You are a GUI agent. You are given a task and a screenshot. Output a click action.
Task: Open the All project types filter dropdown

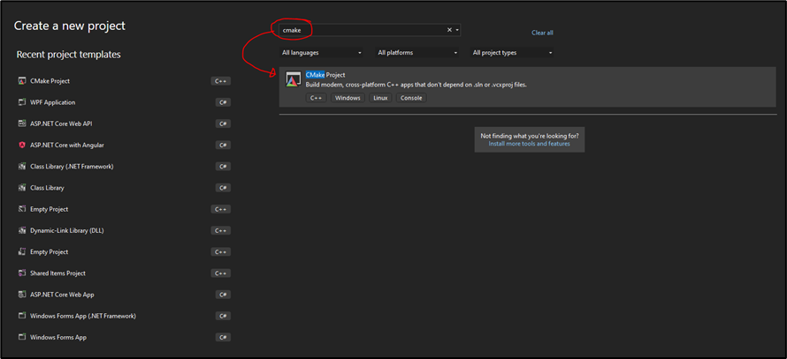tap(512, 53)
